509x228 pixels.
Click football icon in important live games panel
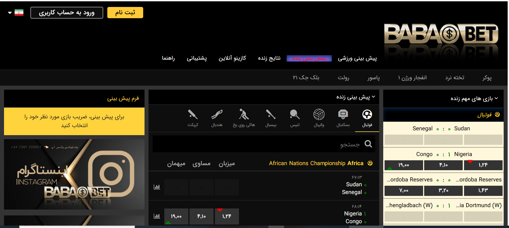coord(497,115)
